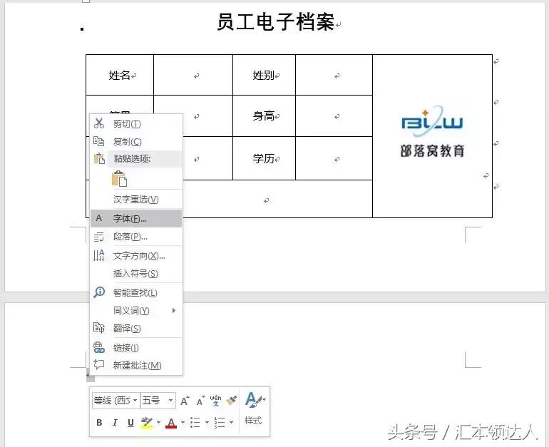
Task: Click the copy pages icon
Action: 99,141
